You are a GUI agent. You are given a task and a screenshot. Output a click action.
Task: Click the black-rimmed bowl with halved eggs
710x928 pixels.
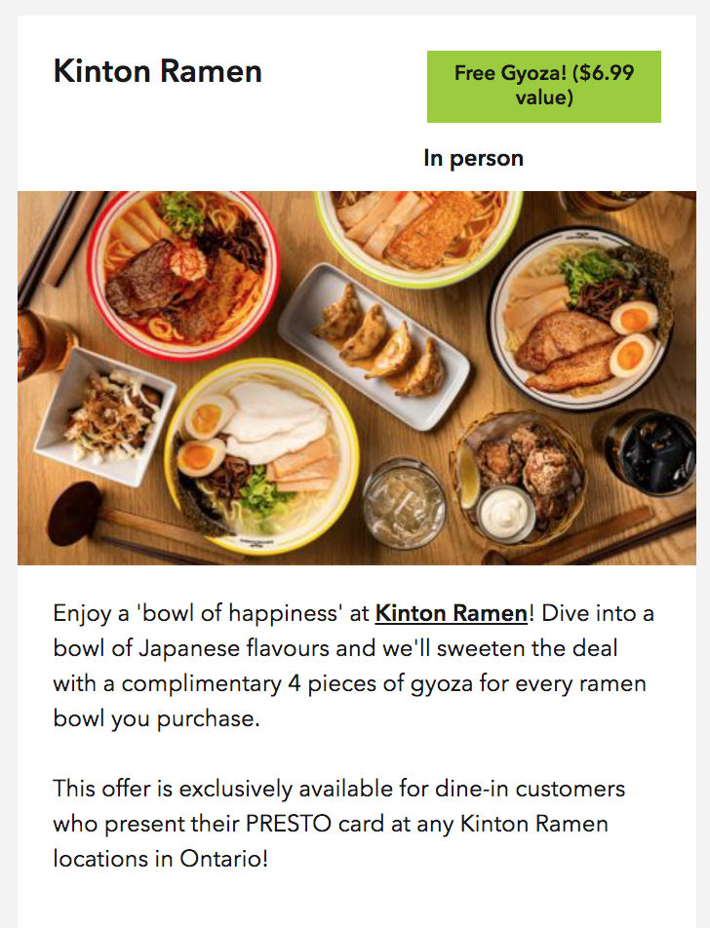click(x=580, y=319)
